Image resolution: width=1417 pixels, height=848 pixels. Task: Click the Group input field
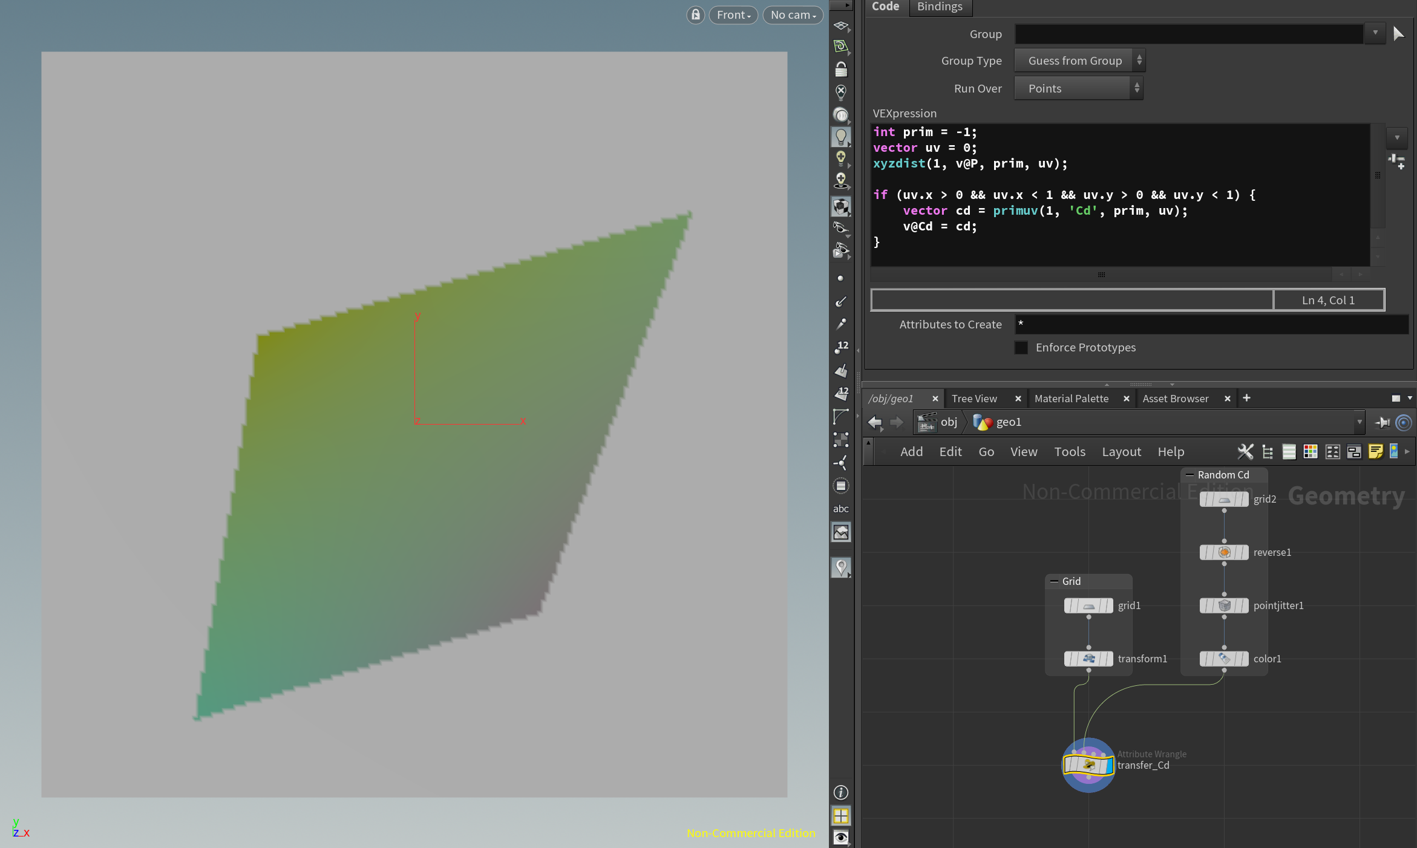point(1188,34)
